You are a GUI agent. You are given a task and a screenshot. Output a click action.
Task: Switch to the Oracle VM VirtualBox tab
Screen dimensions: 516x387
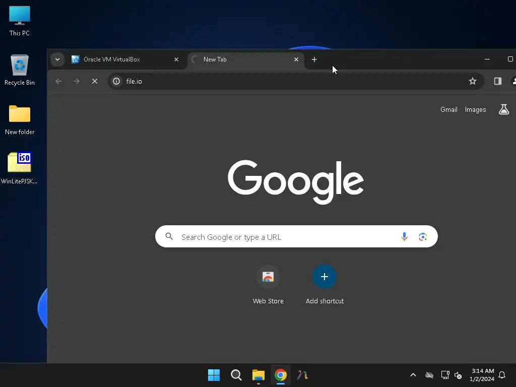click(x=125, y=59)
